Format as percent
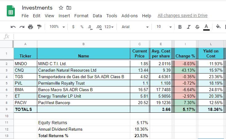Viewport: 226px width, 139px height. pos(82,27)
